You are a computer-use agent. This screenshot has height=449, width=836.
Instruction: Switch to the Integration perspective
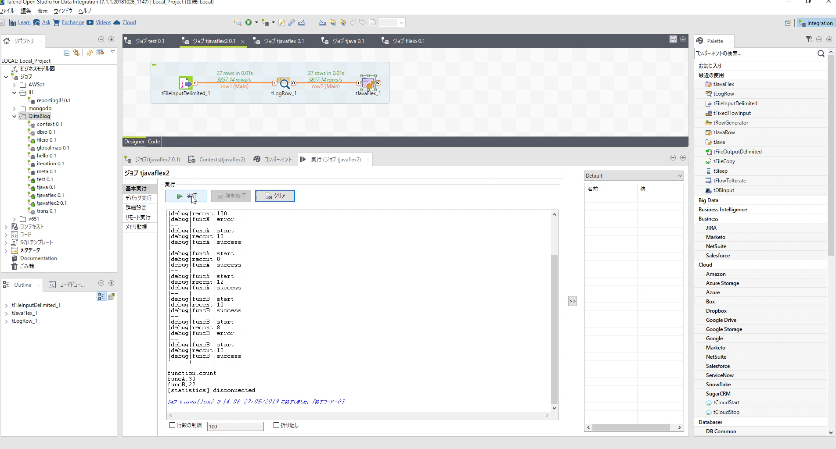tap(815, 23)
